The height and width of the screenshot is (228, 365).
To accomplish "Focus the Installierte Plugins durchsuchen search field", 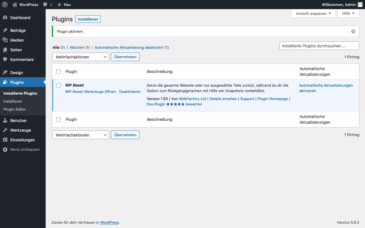I will (x=319, y=46).
